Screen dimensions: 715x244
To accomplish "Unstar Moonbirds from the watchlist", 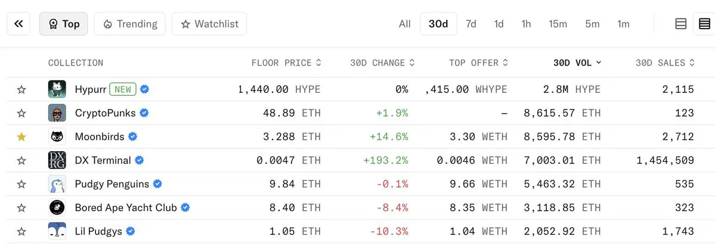I will tap(21, 137).
